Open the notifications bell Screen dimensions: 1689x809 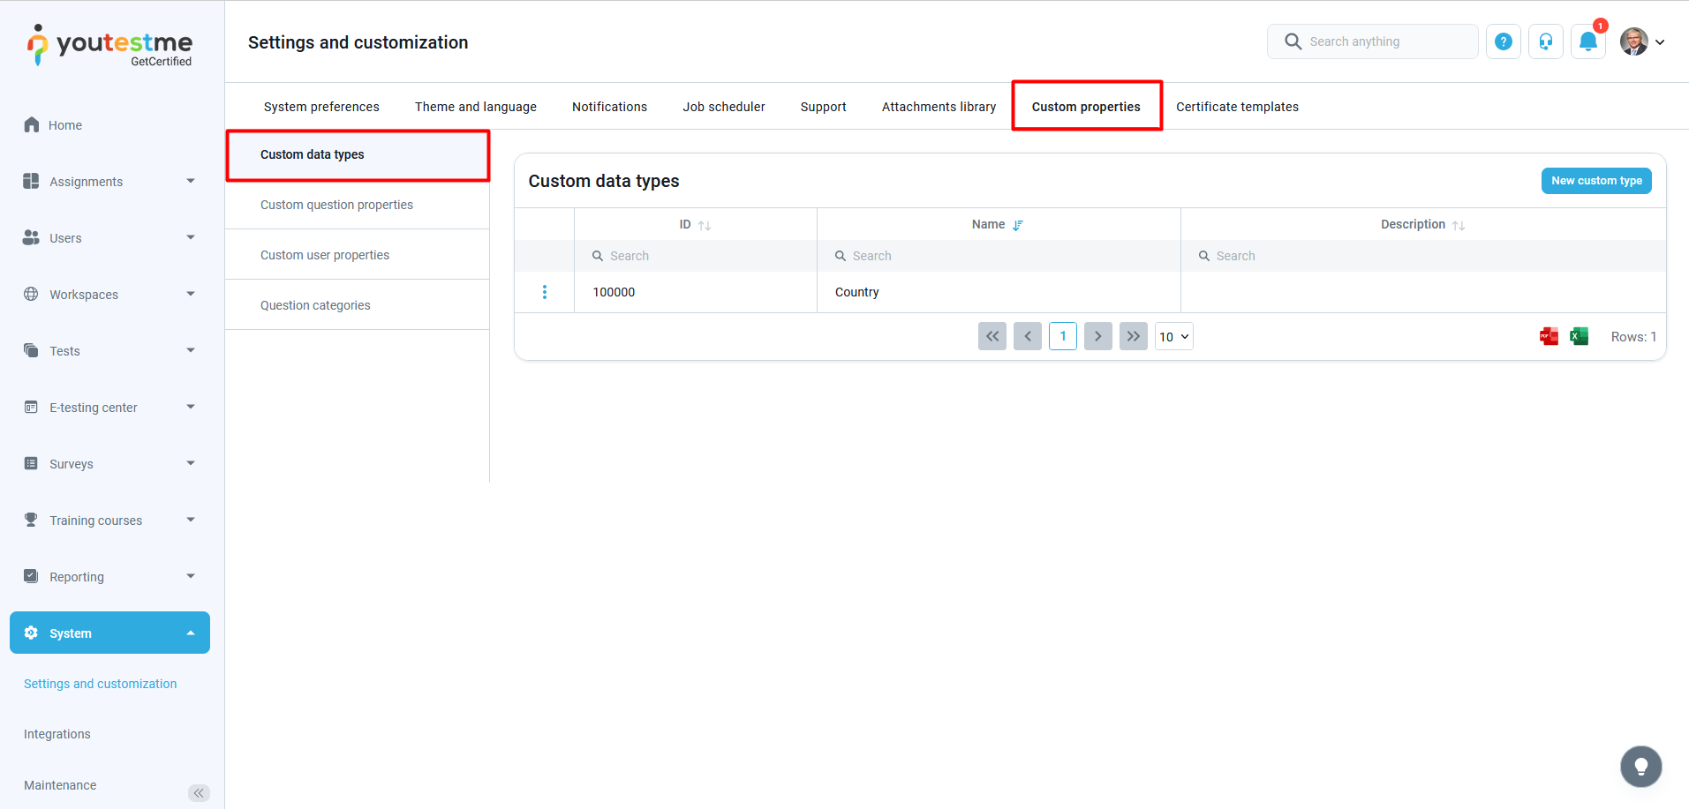1587,41
